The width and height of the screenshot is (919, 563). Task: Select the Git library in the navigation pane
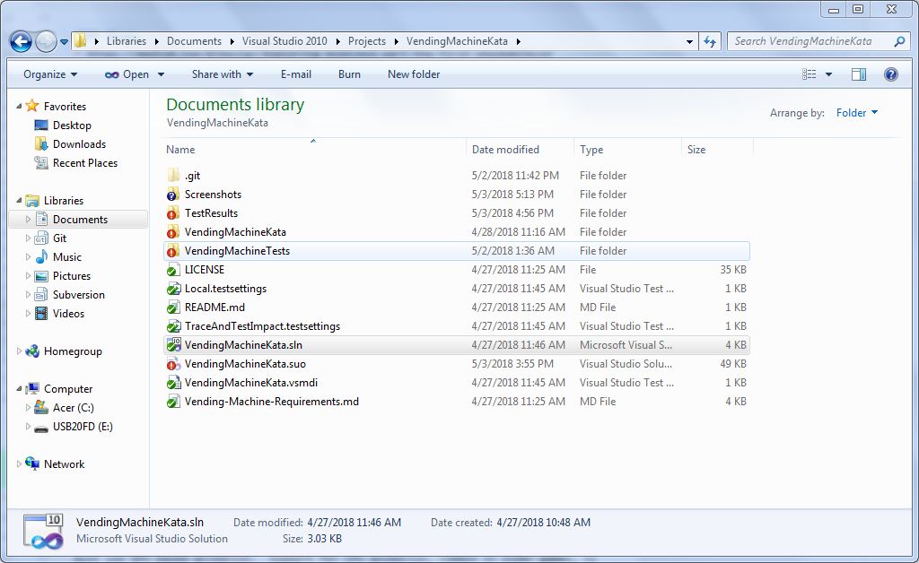point(59,238)
